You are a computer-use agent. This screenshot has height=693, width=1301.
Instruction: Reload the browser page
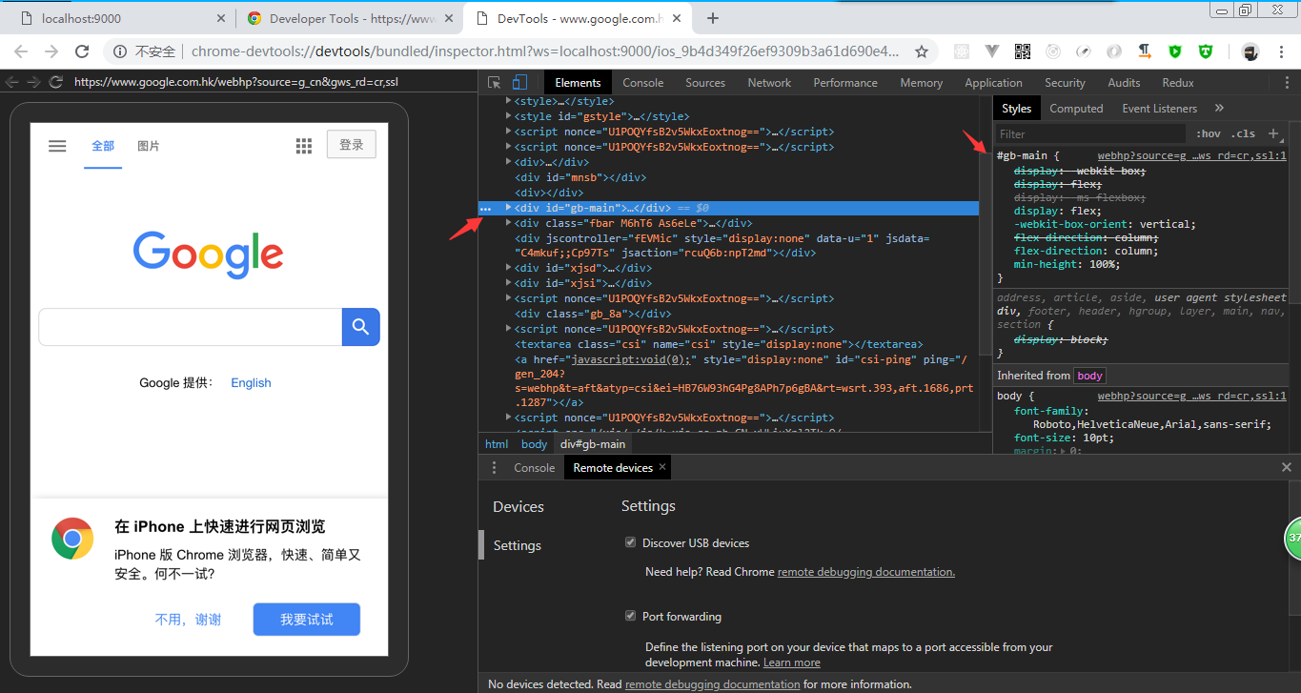click(x=82, y=51)
